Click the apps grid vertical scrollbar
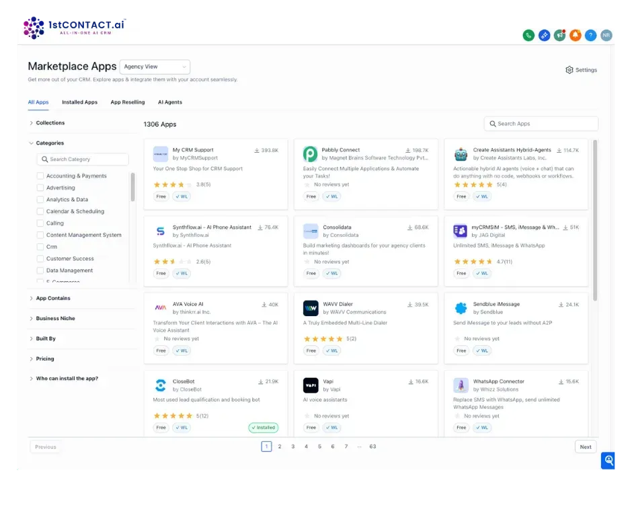Image resolution: width=632 pixels, height=530 pixels. (595, 220)
